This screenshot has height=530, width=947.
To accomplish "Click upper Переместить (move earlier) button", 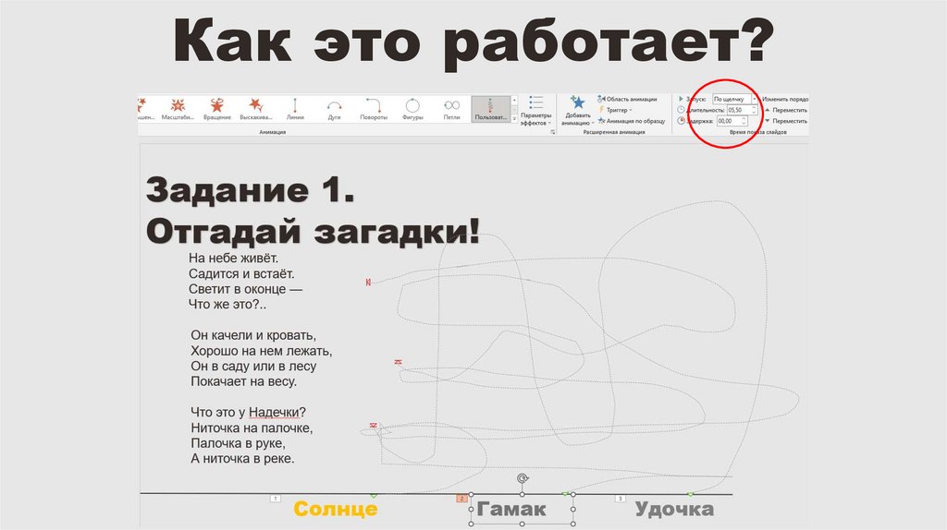I will 786,110.
